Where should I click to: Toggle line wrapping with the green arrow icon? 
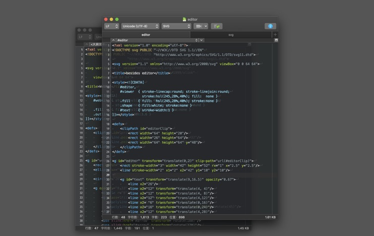tap(216, 26)
